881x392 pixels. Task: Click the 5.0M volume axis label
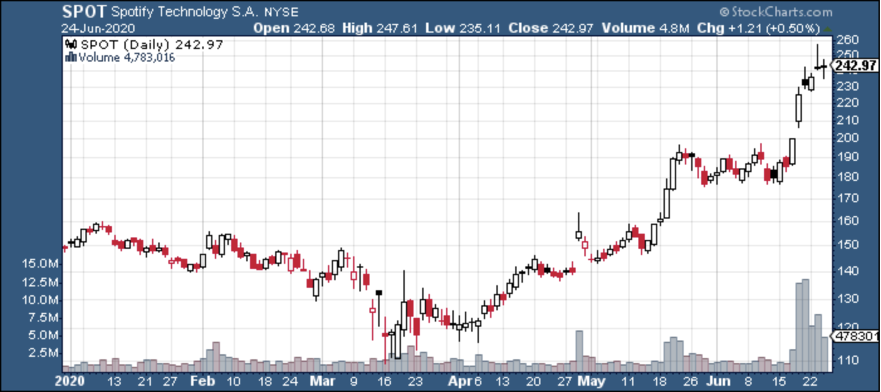45,335
